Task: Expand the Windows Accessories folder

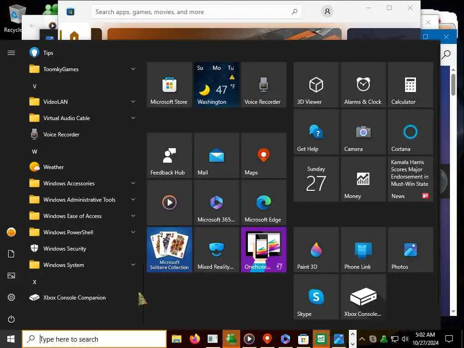Action: pyautogui.click(x=83, y=184)
